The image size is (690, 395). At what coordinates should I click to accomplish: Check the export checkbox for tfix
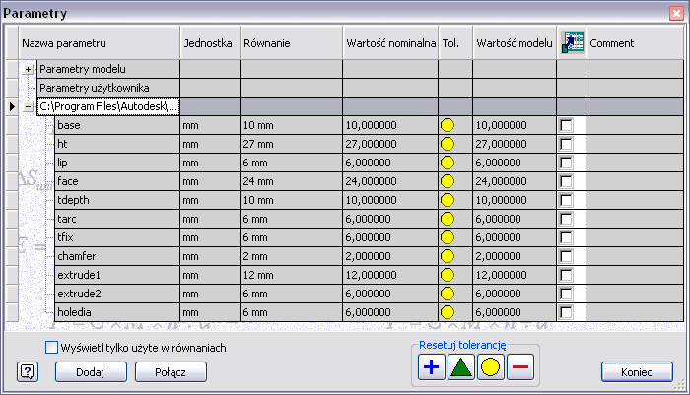pyautogui.click(x=566, y=237)
